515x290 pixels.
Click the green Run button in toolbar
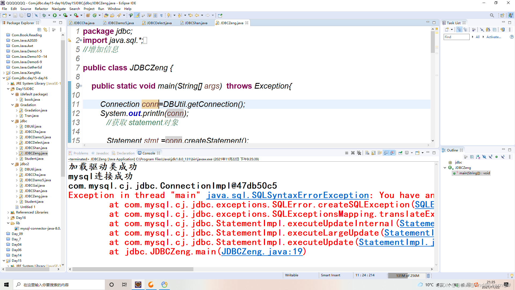(55, 15)
